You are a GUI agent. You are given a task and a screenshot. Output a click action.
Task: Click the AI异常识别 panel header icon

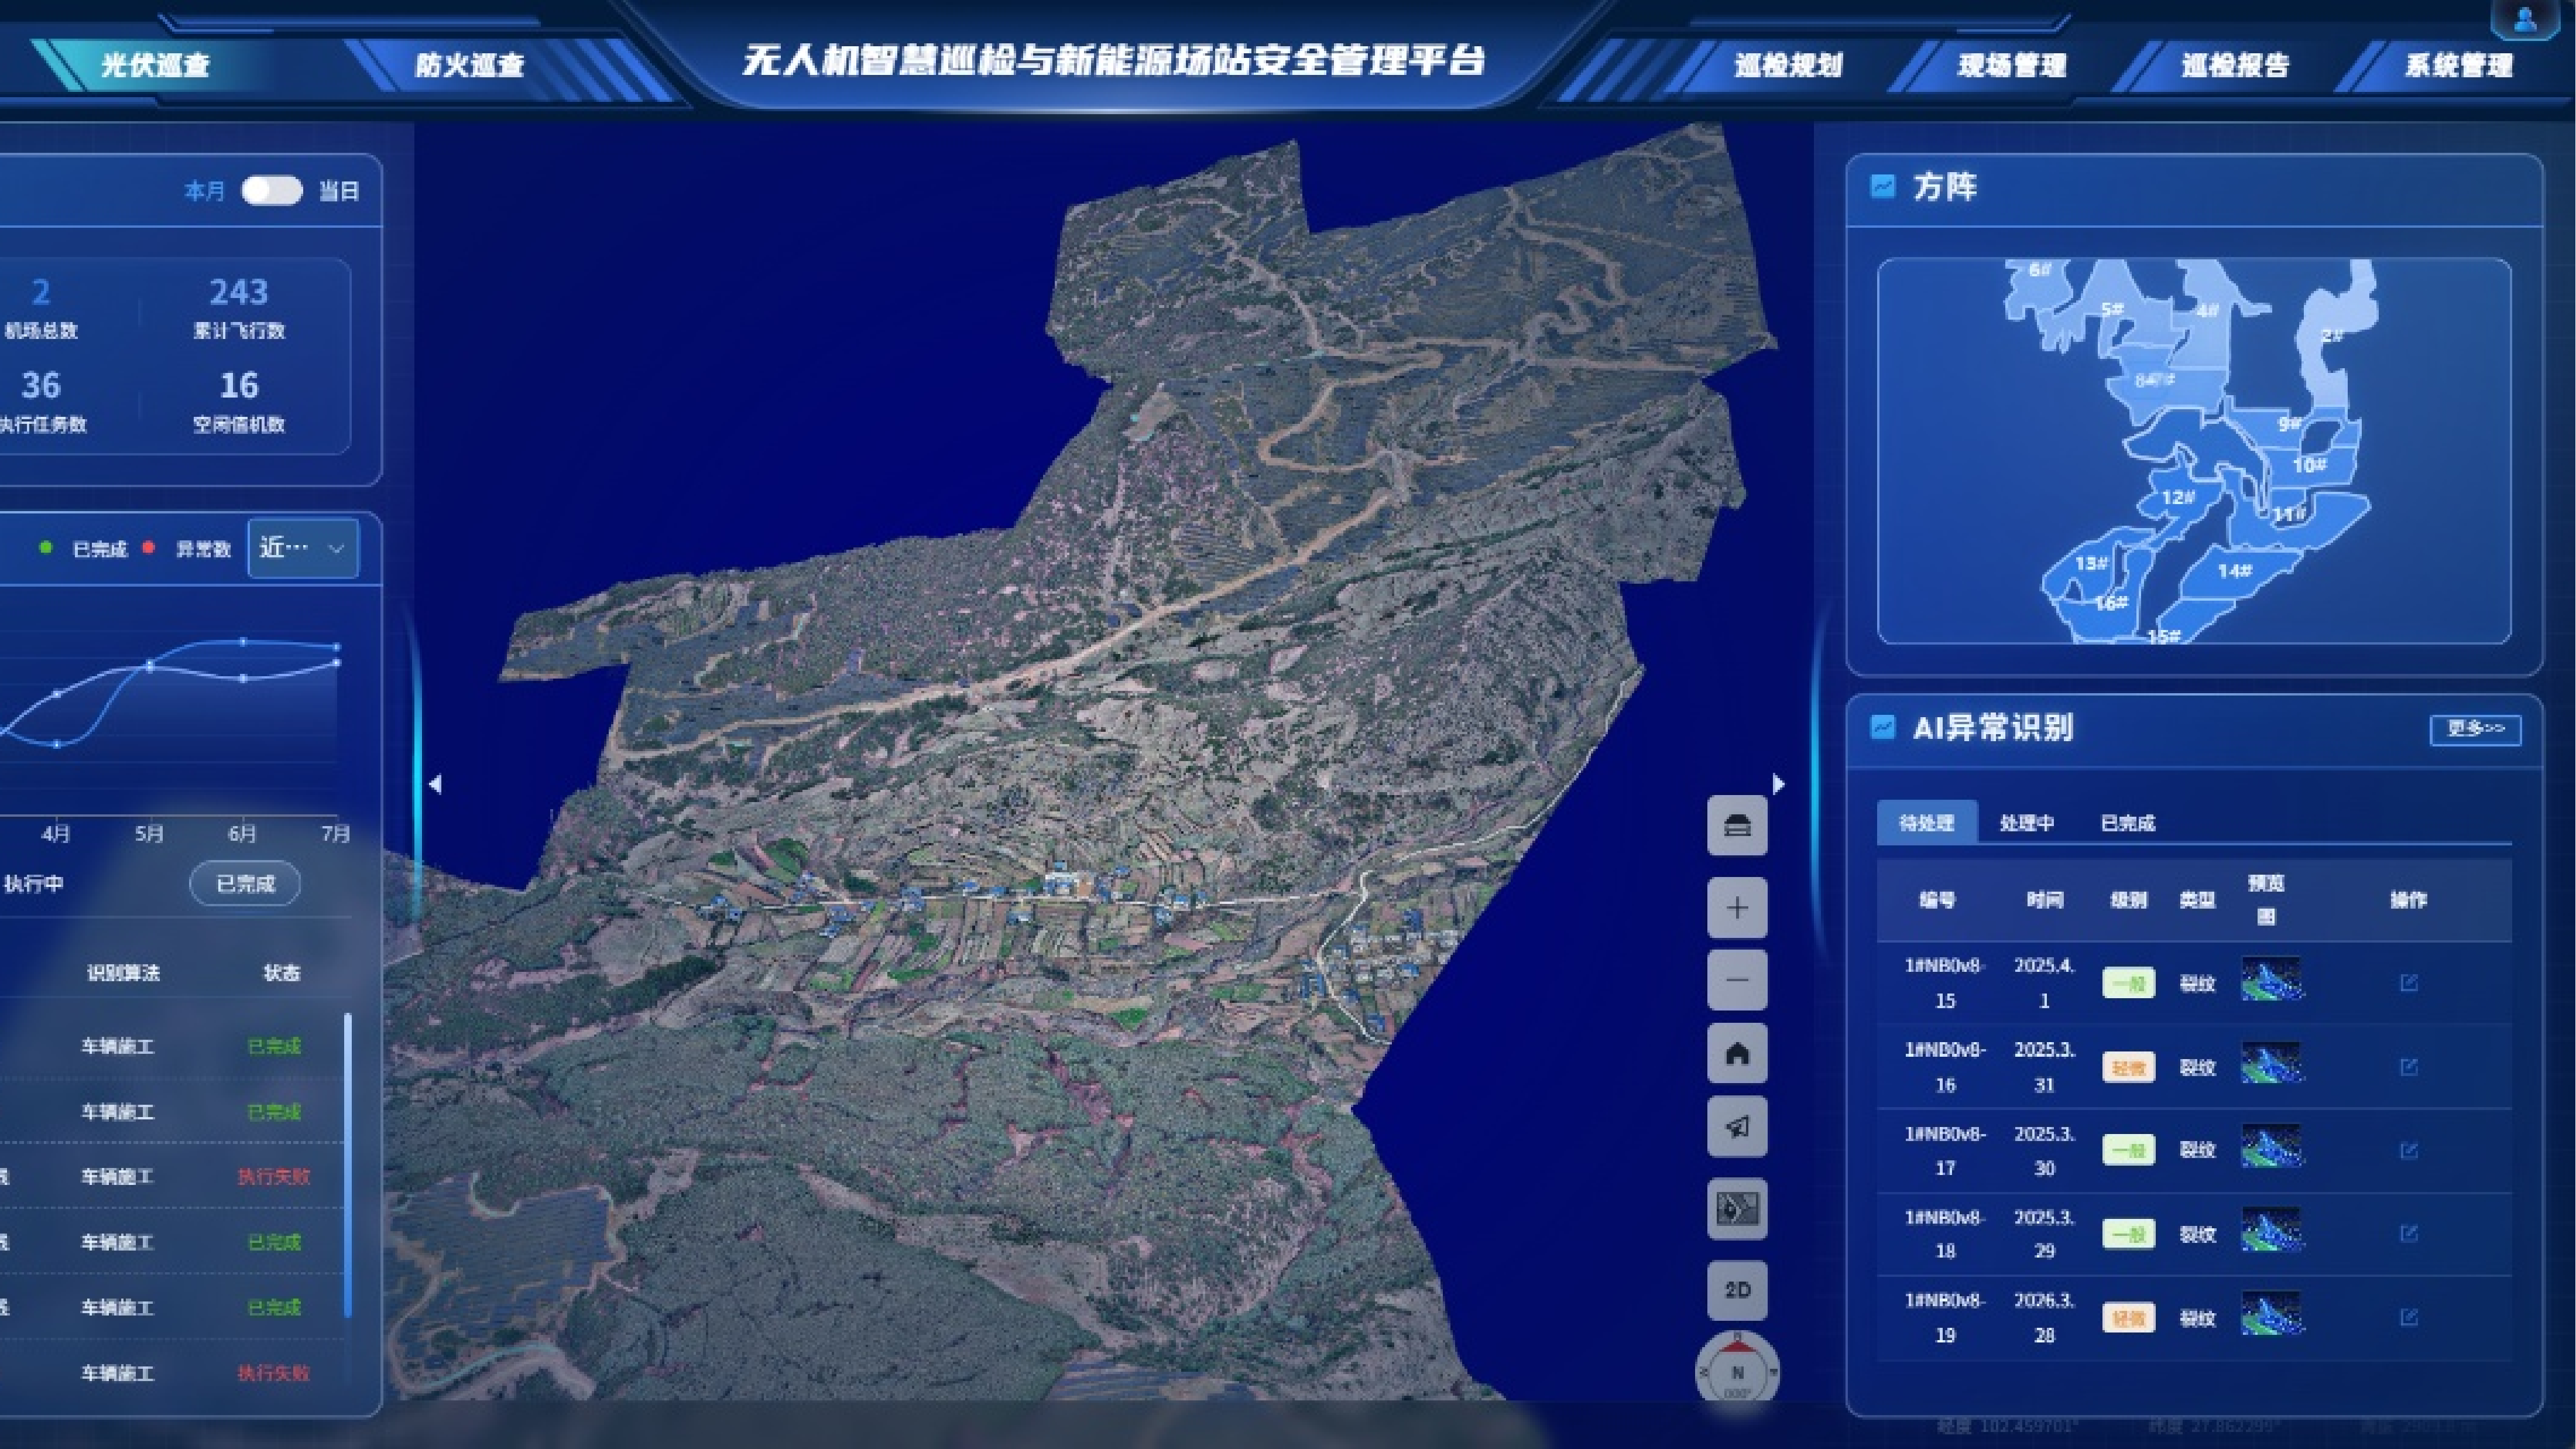(1882, 727)
